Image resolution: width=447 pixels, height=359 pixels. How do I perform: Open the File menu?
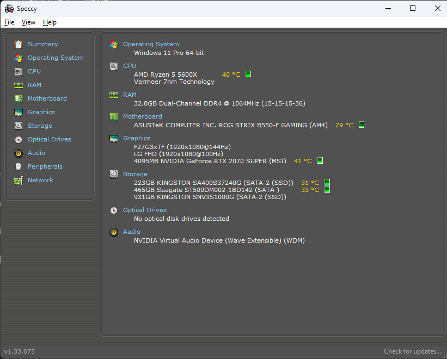point(9,22)
